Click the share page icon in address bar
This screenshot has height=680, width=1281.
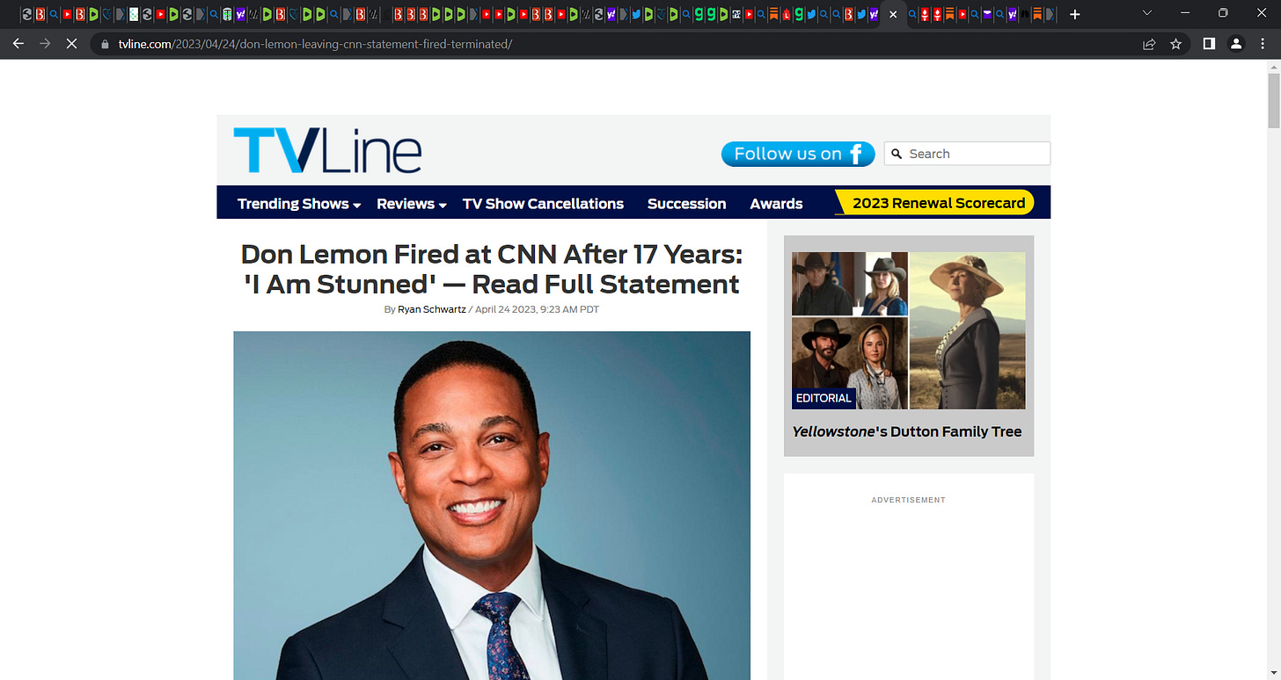[x=1149, y=44]
